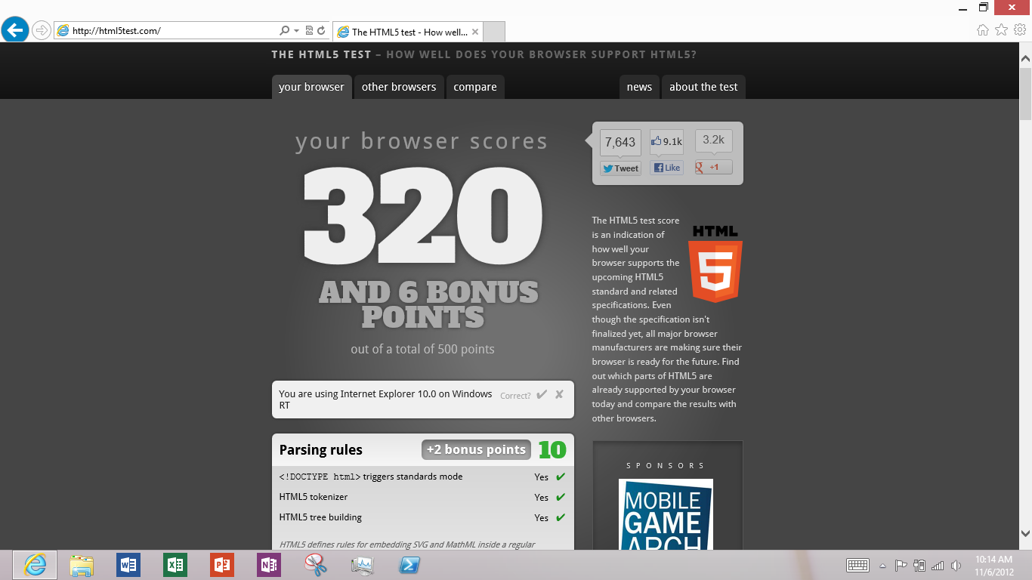Click 'THE HTML5 TEST' site title
The height and width of the screenshot is (580, 1032).
pyautogui.click(x=322, y=54)
